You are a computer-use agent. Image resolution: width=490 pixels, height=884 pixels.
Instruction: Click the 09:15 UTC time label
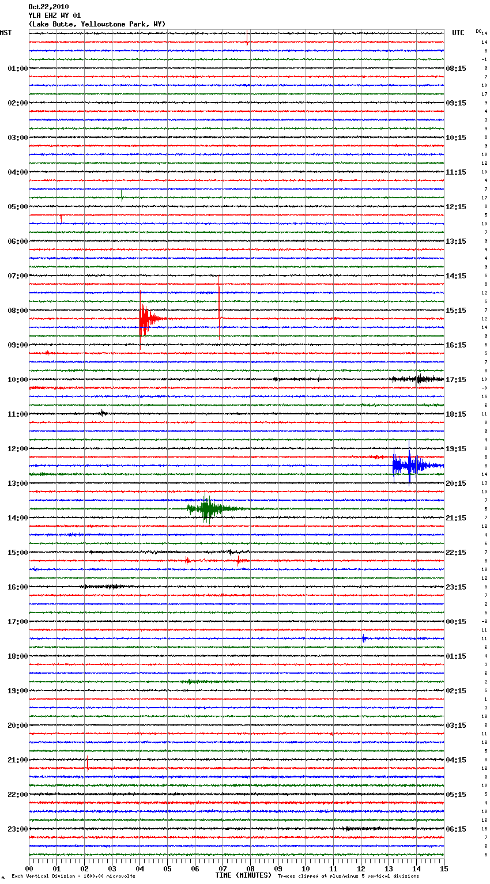[456, 103]
